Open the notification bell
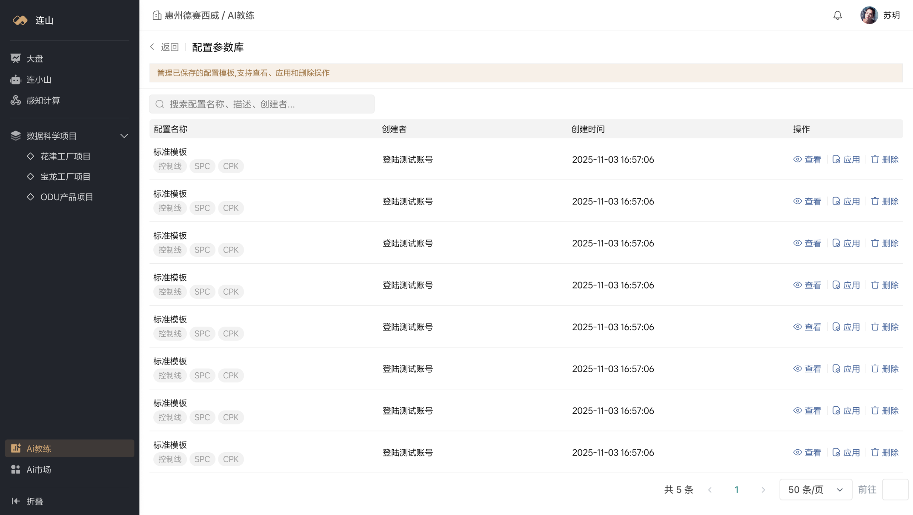 pyautogui.click(x=837, y=15)
